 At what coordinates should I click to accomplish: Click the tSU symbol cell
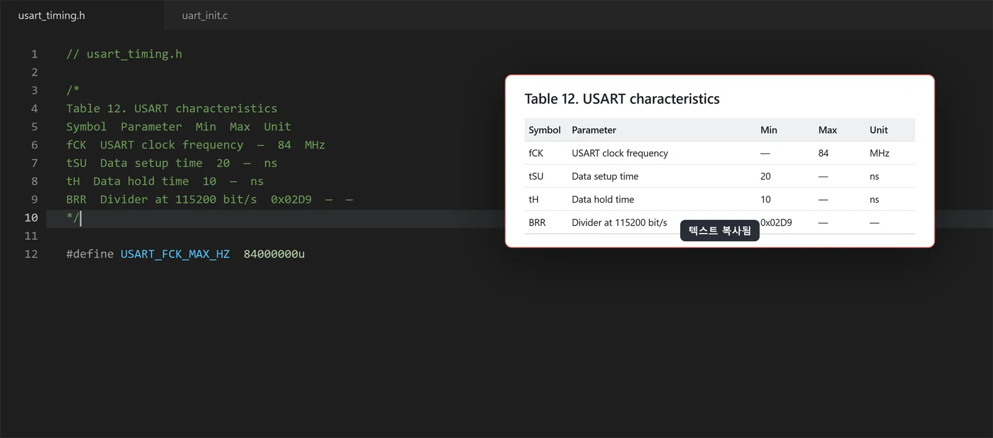tap(536, 177)
